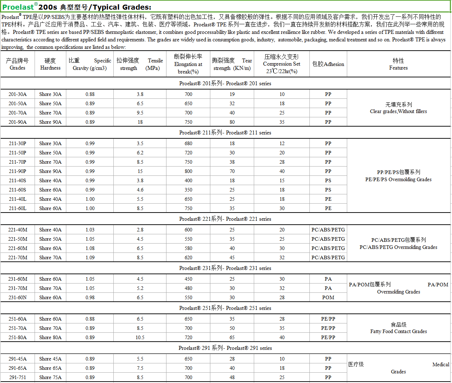The width and height of the screenshot is (452, 383).
Task: Click the 'Tensile strength (MPa)' header
Action: 140,64
